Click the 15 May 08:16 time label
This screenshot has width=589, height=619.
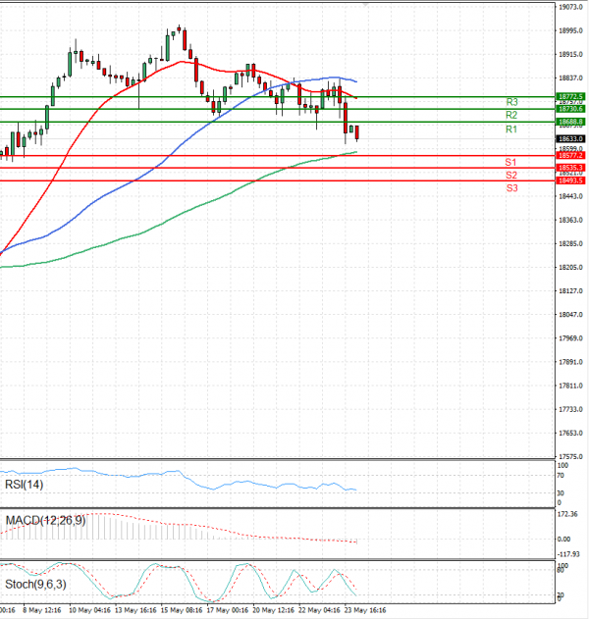pyautogui.click(x=182, y=609)
